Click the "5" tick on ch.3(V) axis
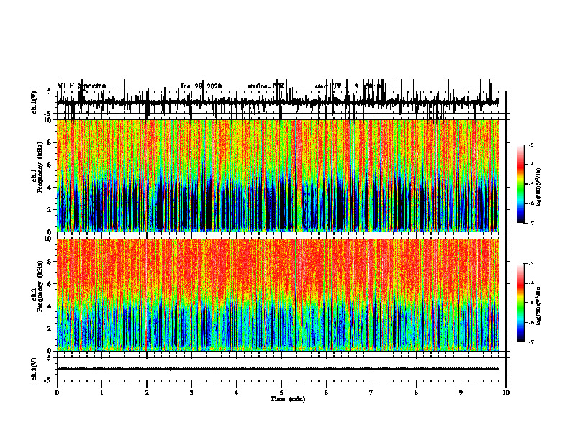Viewport: 570px width, 440px height. pyautogui.click(x=49, y=358)
